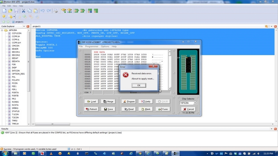Click the Fuses button
Viewport: 278px width, 156px height.
(x=163, y=109)
